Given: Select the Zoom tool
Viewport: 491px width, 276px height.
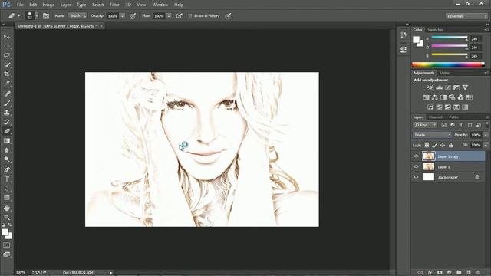Looking at the screenshot, I should [x=7, y=217].
